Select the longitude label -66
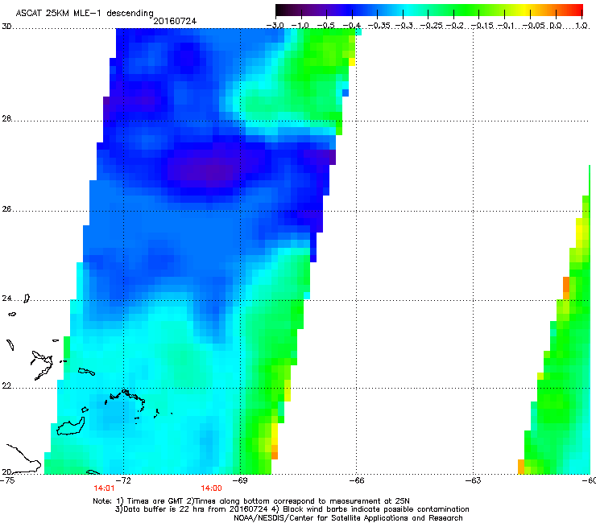 click(357, 480)
